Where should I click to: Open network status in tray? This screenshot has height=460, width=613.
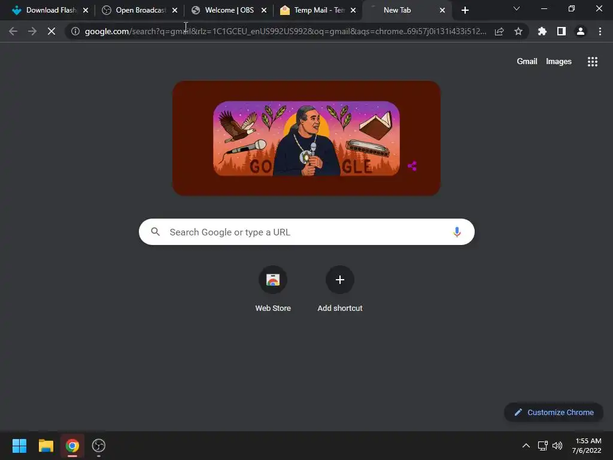[x=542, y=446]
